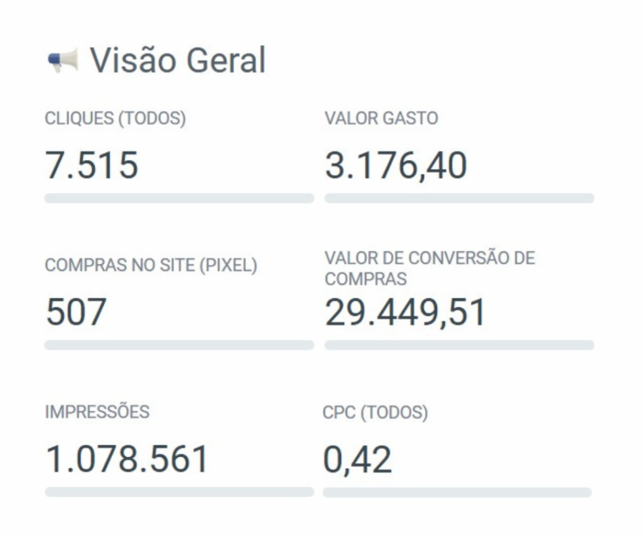The width and height of the screenshot is (643, 536).
Task: Click the Cliques (Todos) label
Action: coord(115,119)
